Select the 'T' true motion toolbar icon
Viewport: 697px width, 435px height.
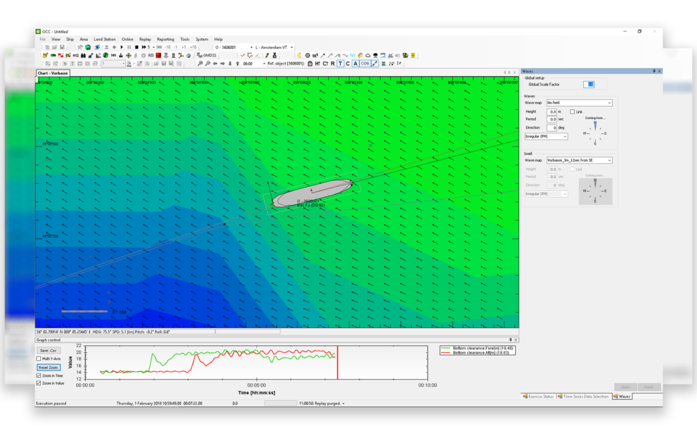click(340, 63)
